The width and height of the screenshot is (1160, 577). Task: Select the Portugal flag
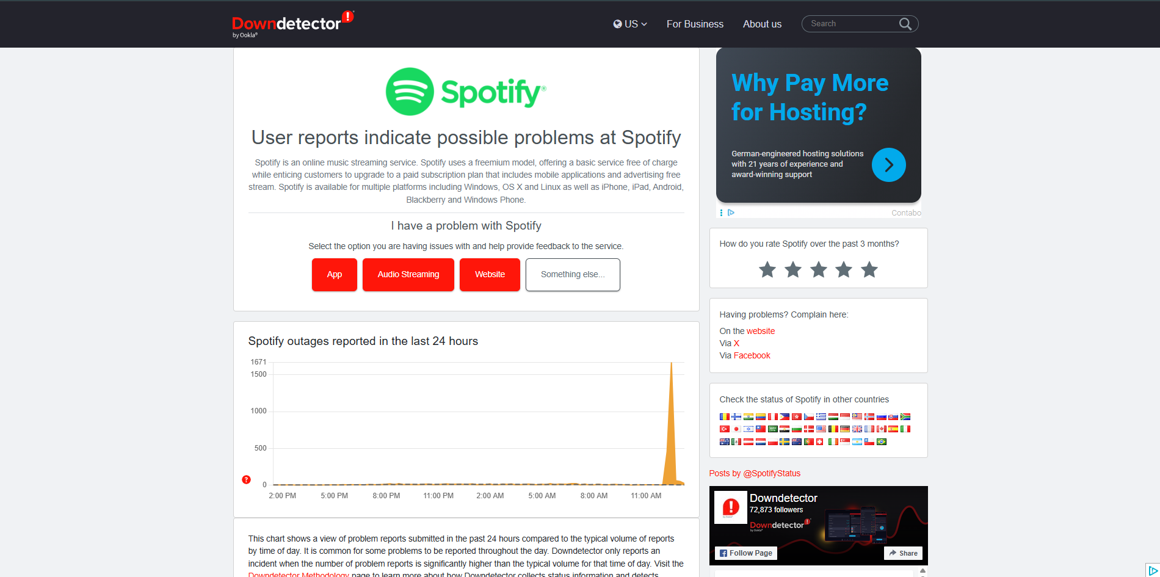pos(809,442)
